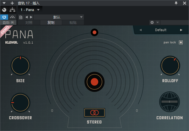Select next Pana preset right arrow
The image size is (189, 131).
[181, 30]
